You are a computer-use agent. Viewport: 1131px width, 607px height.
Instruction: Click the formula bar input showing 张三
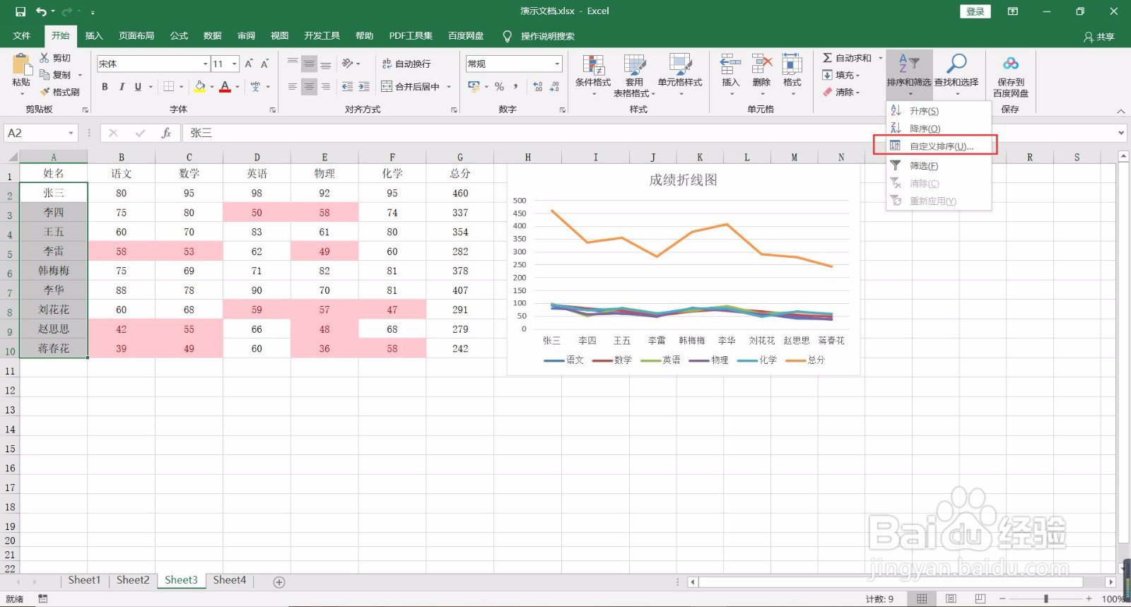[650, 133]
